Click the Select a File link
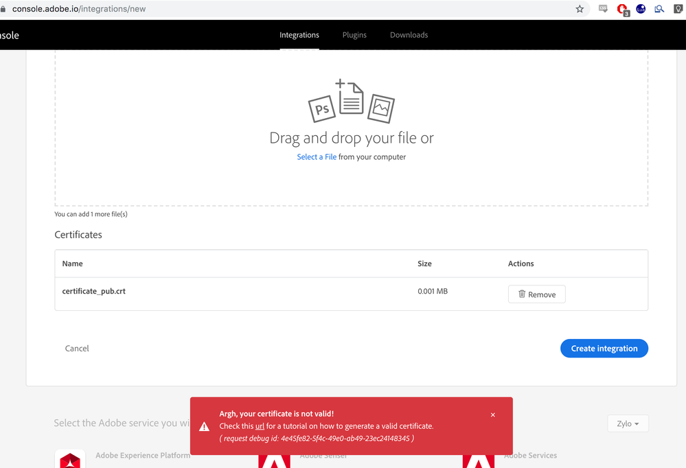The image size is (686, 468). tap(317, 157)
